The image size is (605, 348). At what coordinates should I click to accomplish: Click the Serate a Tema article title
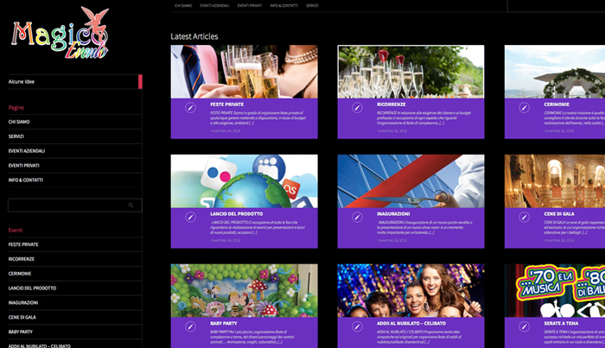pos(561,323)
